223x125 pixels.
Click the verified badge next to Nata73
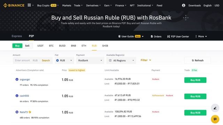(x=30, y=112)
